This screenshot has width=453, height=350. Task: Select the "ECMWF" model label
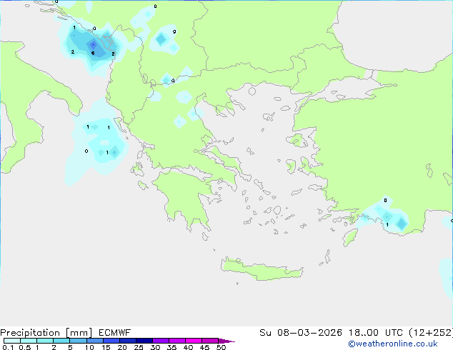[x=115, y=333]
